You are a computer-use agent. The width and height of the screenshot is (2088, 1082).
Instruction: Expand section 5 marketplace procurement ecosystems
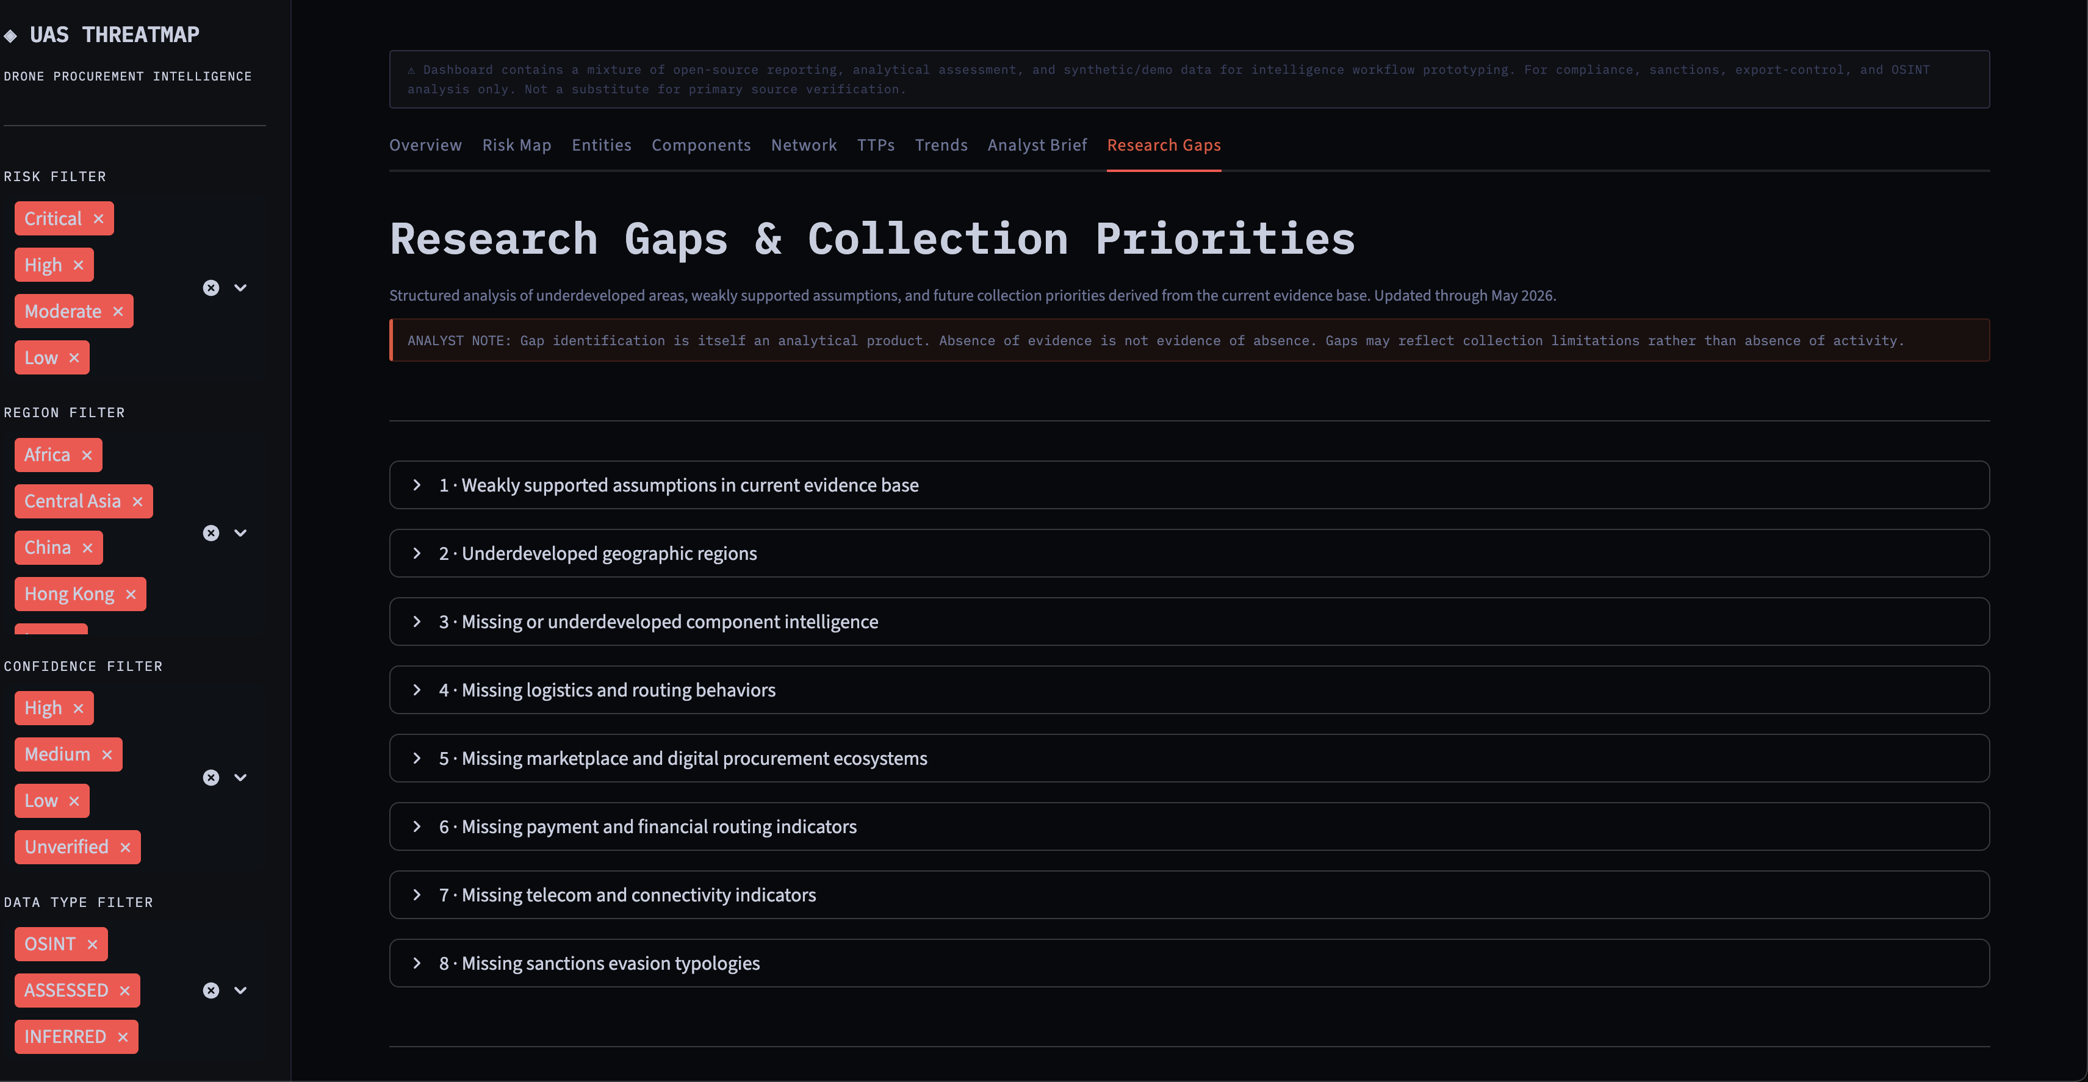click(x=1189, y=759)
